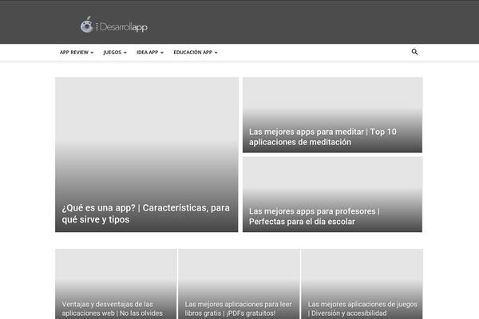Click the DesarrollApp logo
This screenshot has width=479, height=319.
[113, 25]
